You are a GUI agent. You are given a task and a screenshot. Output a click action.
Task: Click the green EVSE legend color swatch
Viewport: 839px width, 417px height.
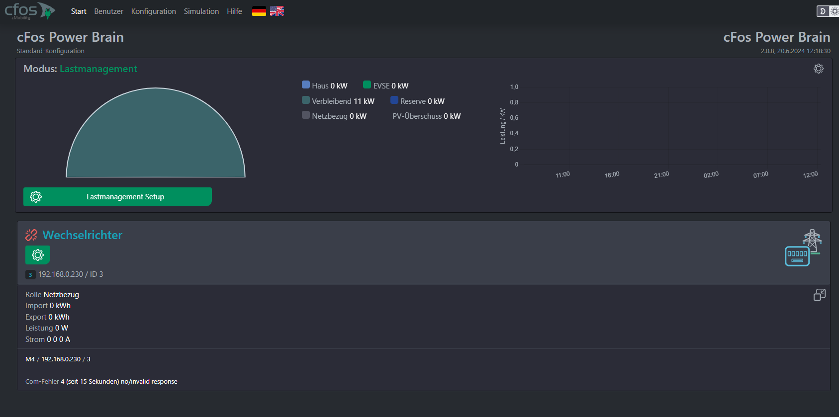pyautogui.click(x=367, y=85)
